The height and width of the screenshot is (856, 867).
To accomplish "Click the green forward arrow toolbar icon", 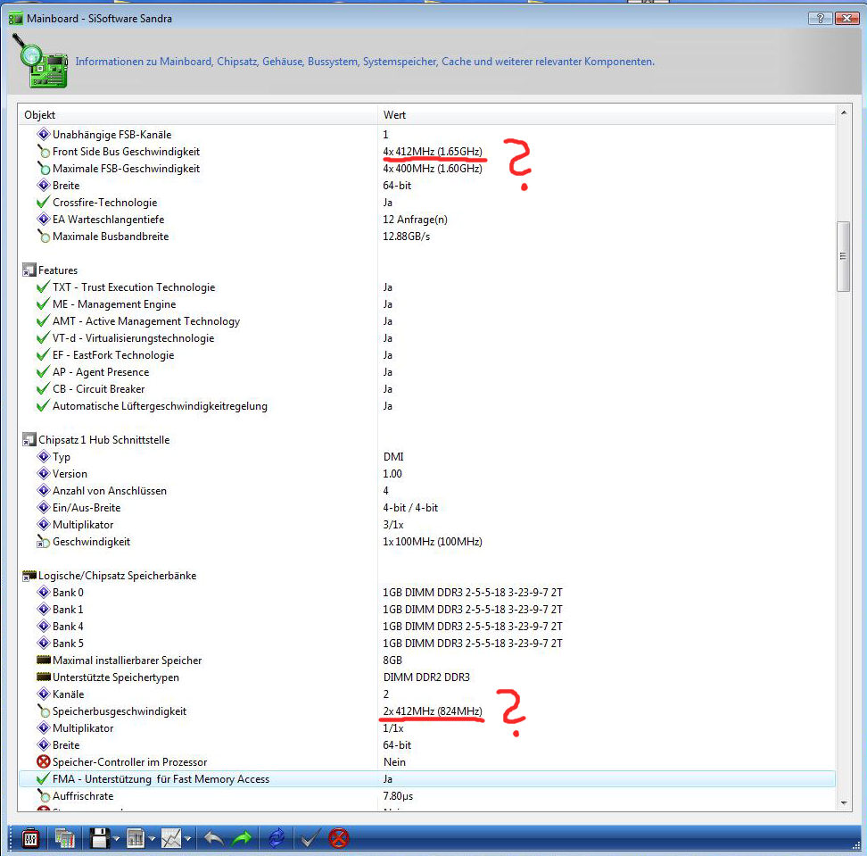I will [242, 838].
